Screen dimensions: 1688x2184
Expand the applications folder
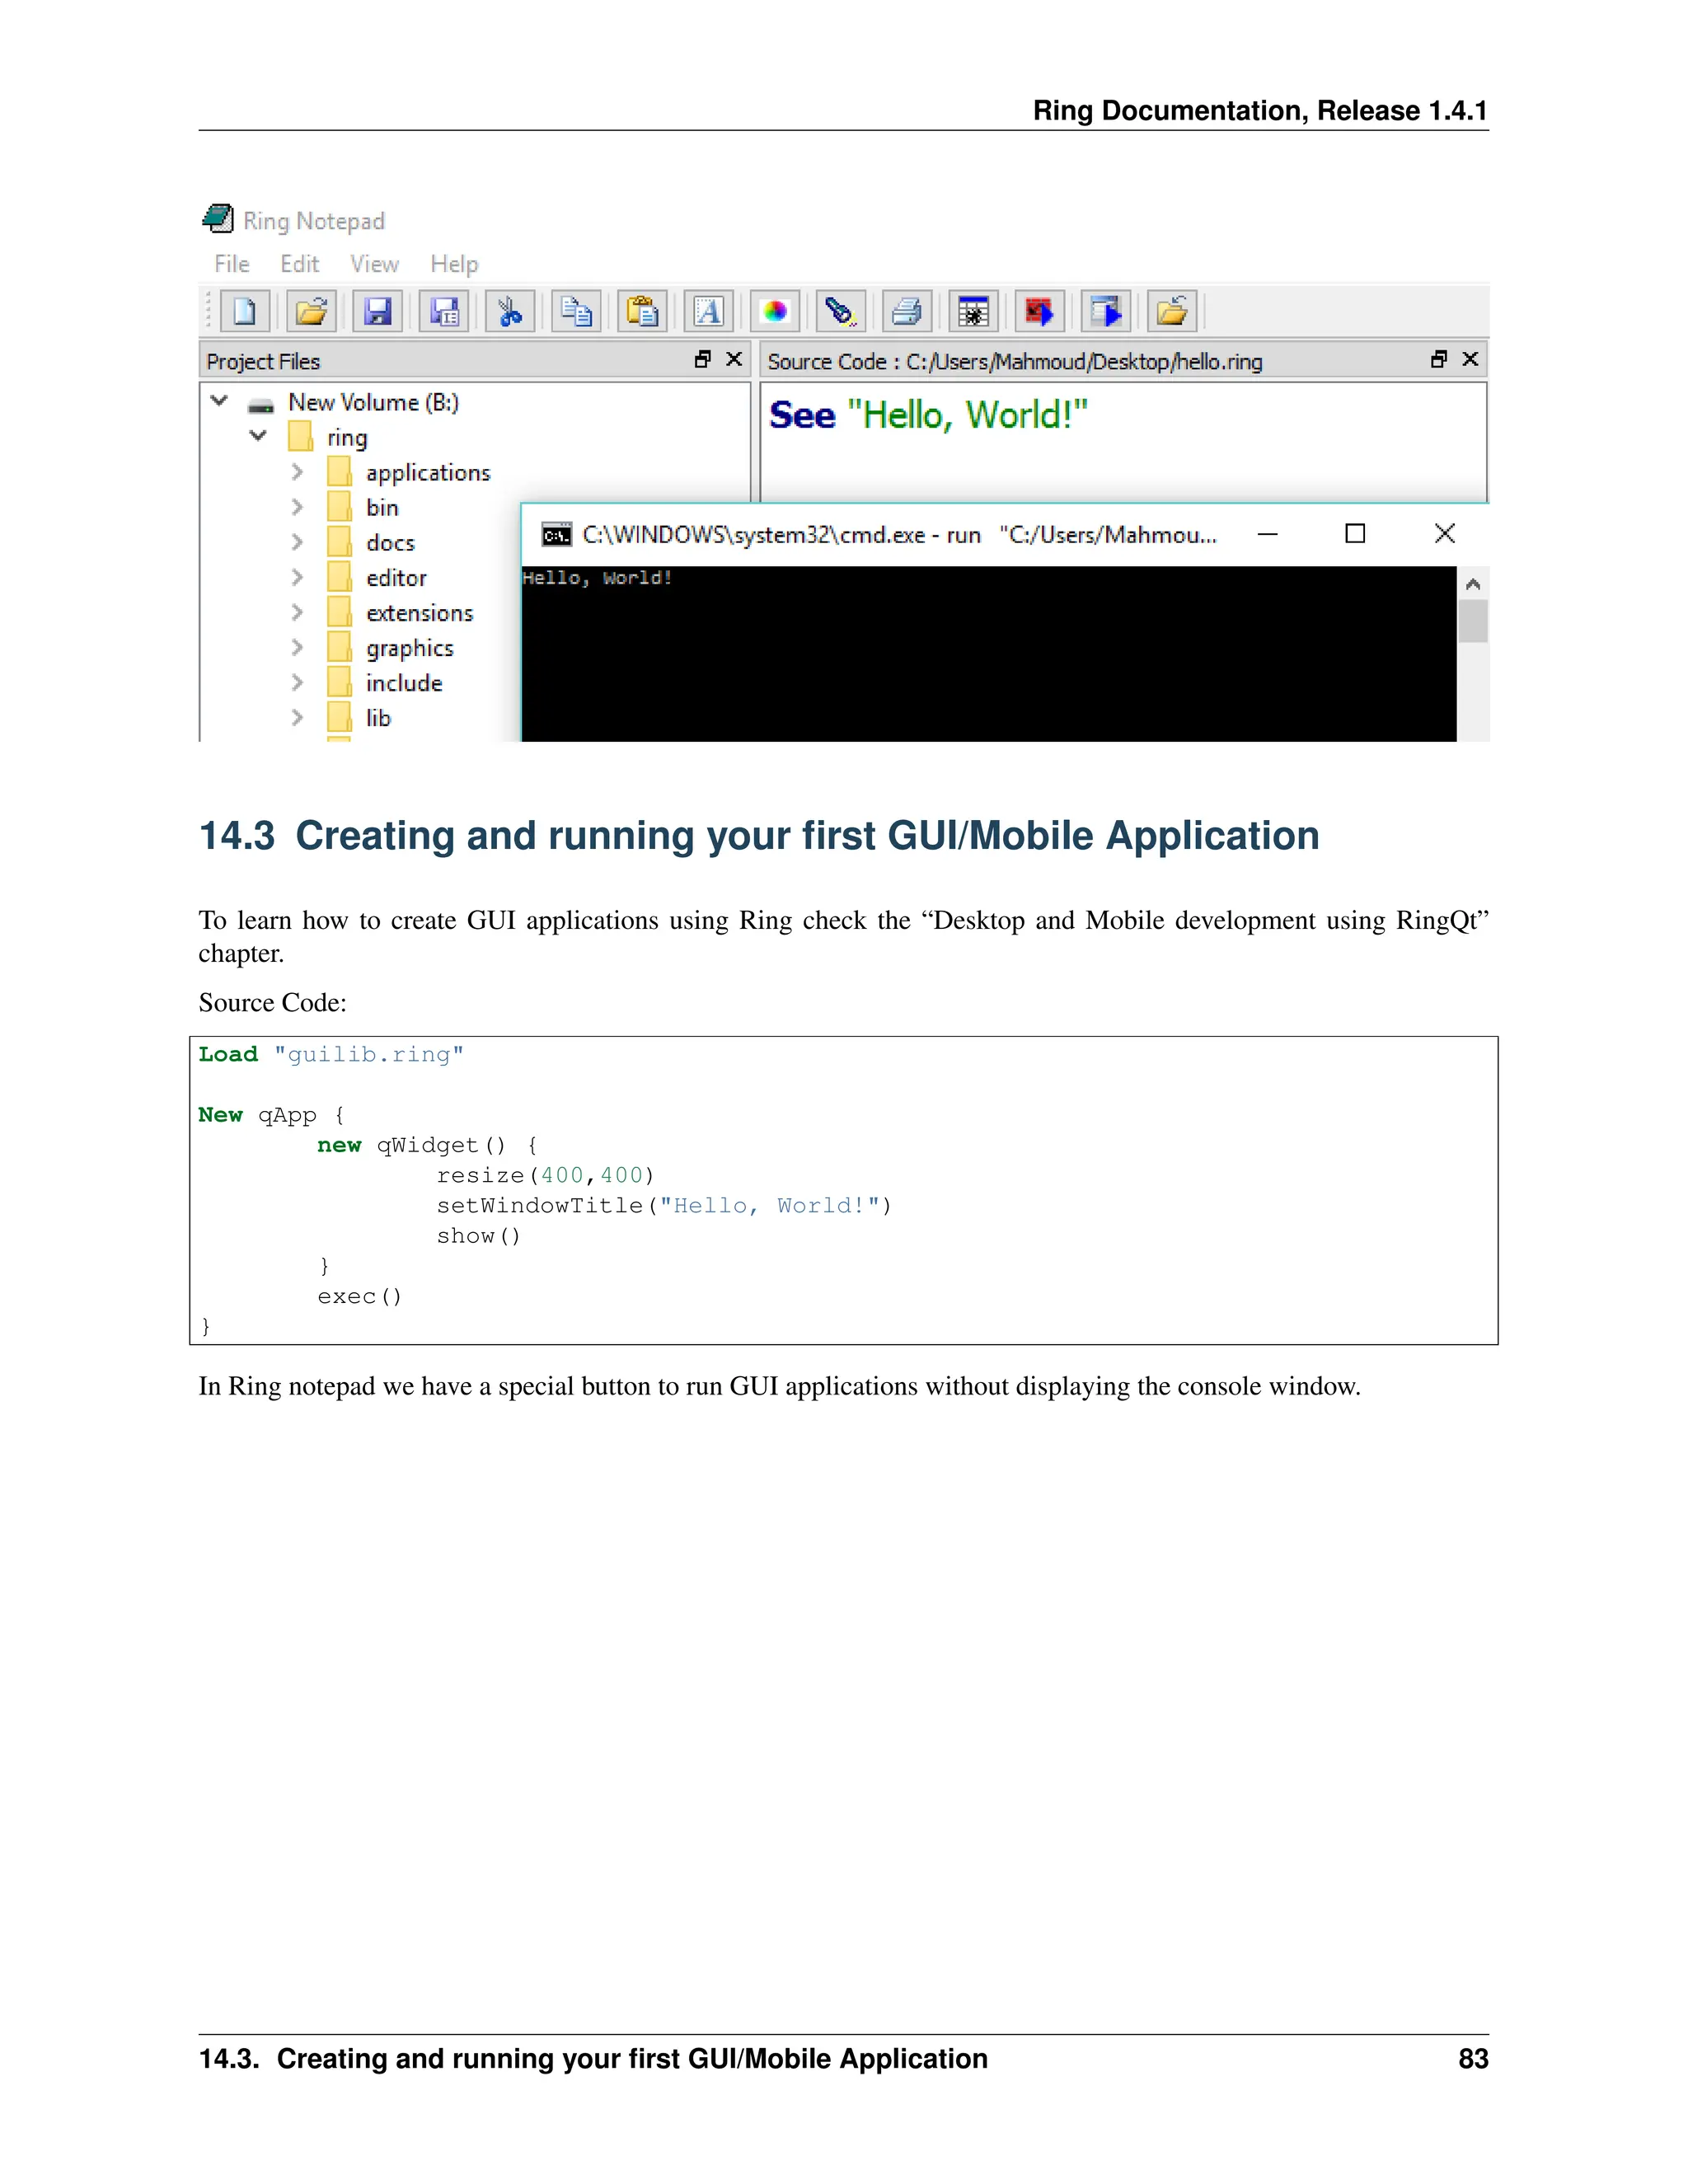pyautogui.click(x=297, y=472)
